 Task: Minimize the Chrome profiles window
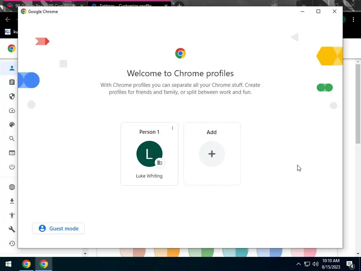302,11
